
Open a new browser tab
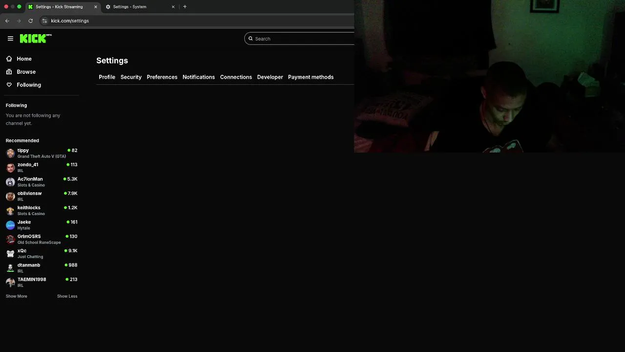(185, 7)
